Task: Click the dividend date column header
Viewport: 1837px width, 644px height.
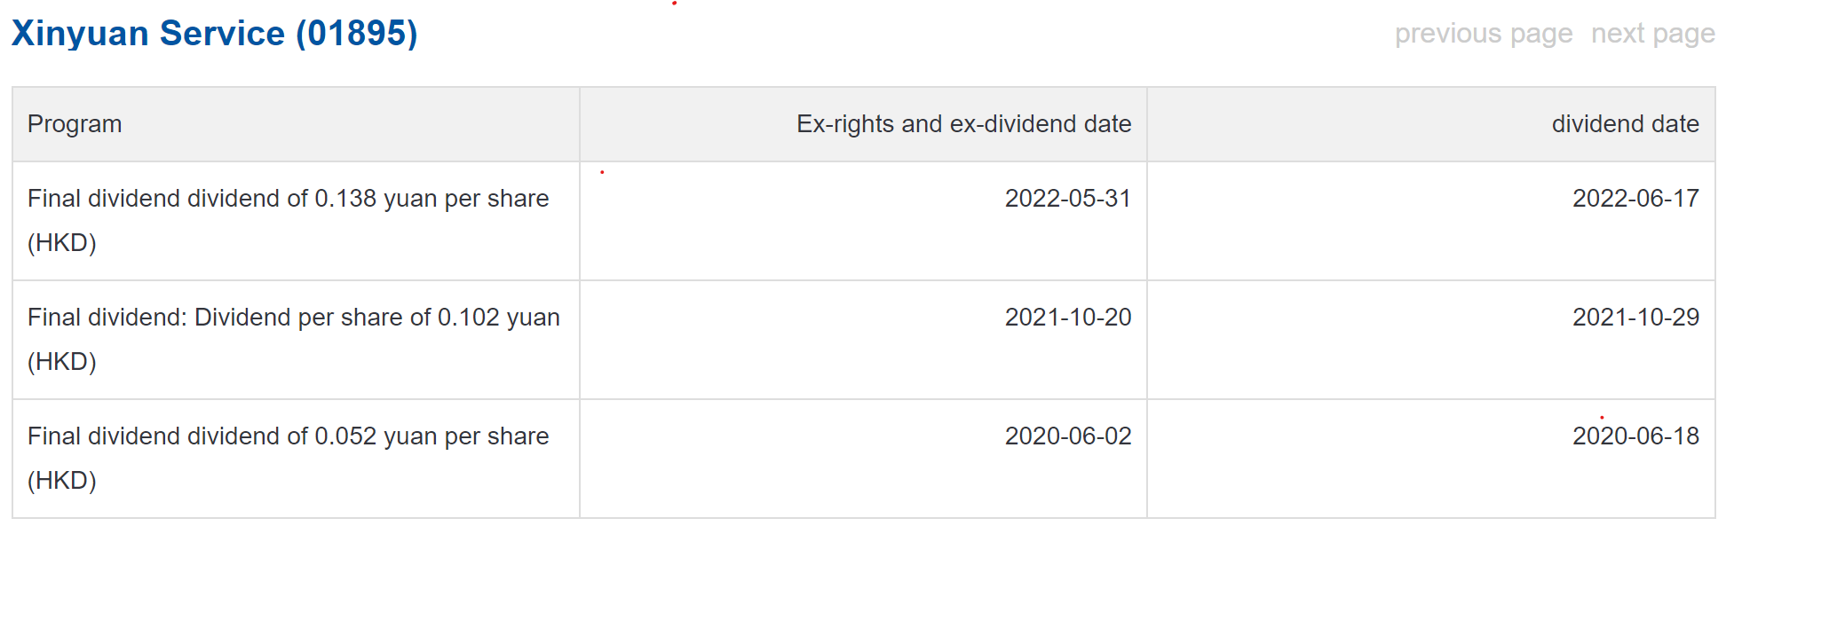Action: (x=1625, y=124)
